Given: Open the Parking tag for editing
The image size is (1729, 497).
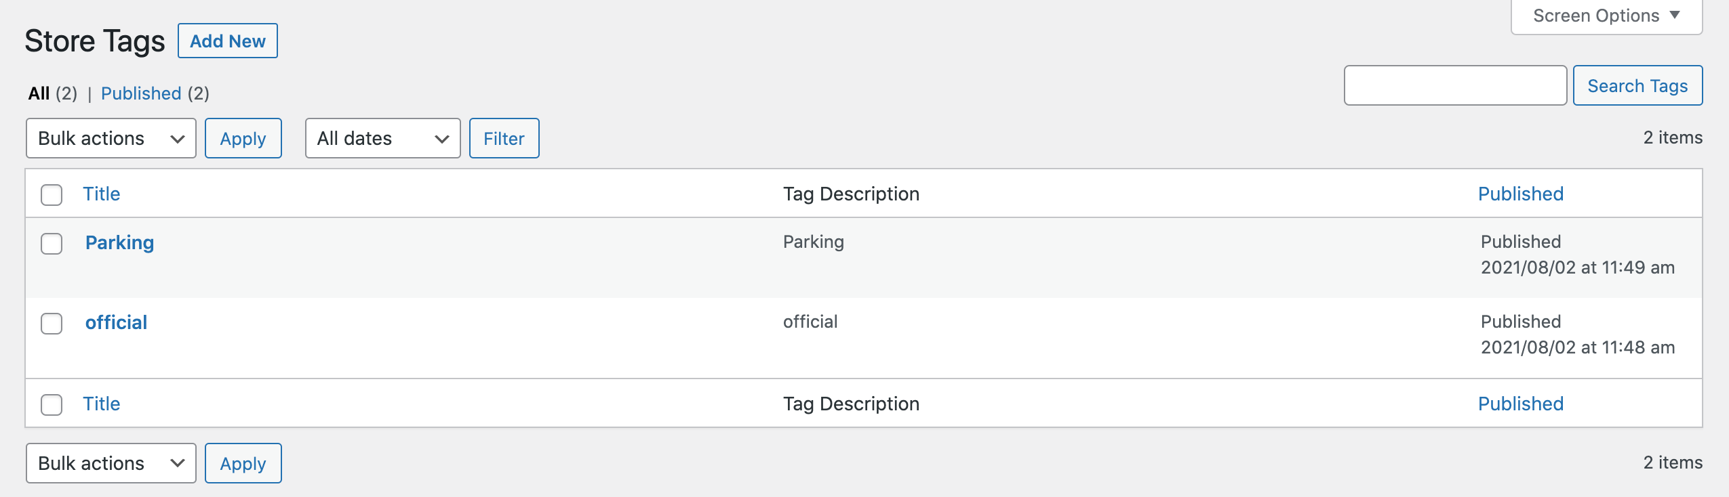Looking at the screenshot, I should click(x=120, y=242).
